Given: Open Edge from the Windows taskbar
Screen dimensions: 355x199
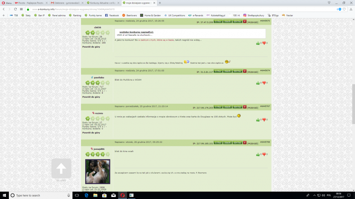Looking at the screenshot, I should click(x=86, y=195).
